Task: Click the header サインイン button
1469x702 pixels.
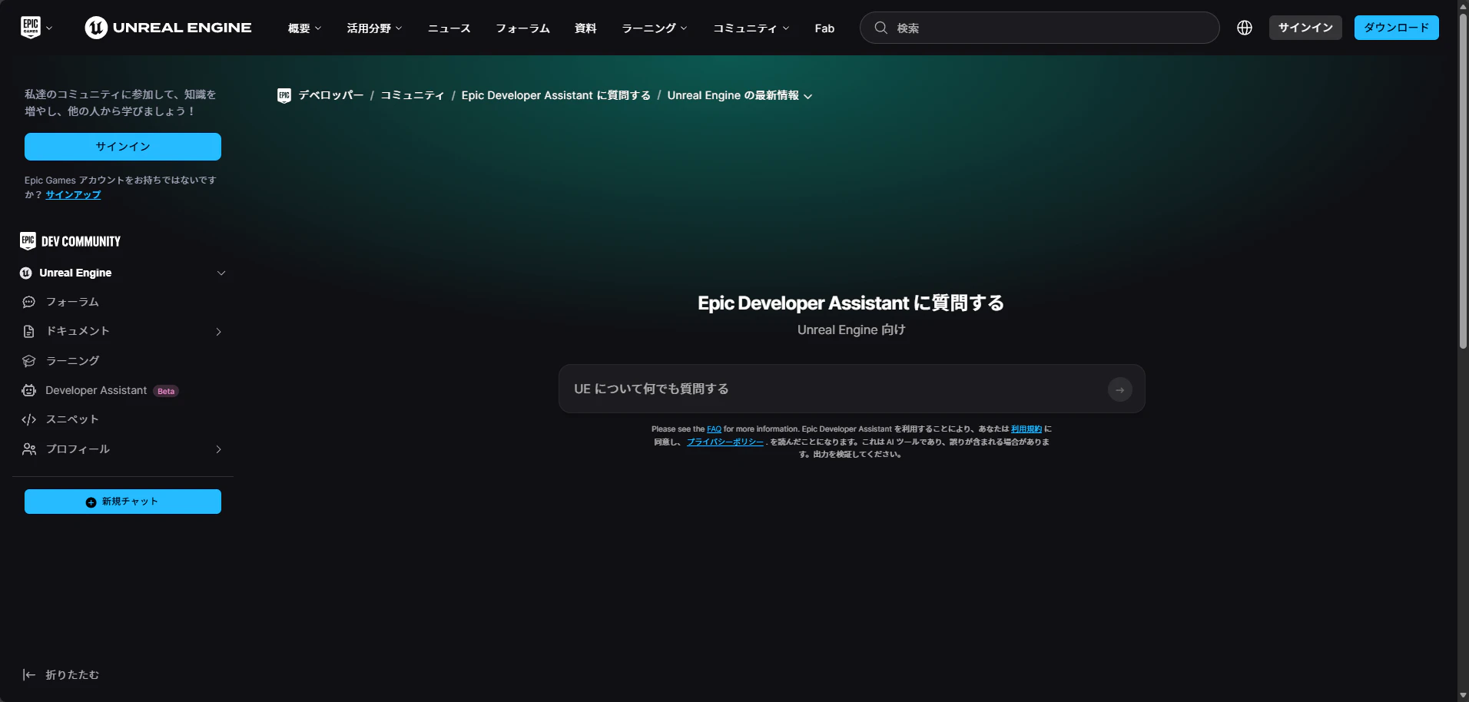Action: coord(1305,28)
